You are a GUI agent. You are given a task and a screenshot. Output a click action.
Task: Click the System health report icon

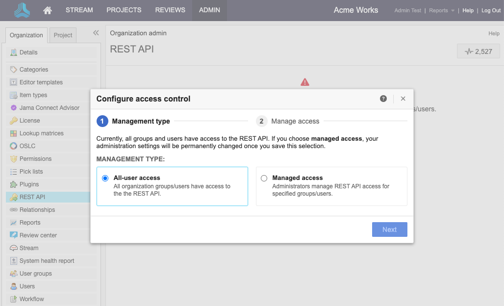14,261
